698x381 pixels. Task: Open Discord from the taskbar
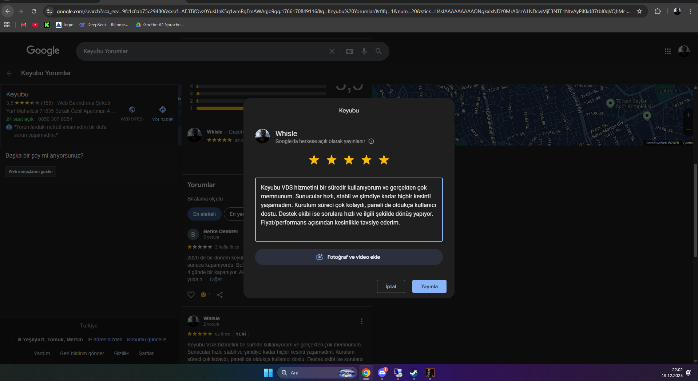coord(382,373)
